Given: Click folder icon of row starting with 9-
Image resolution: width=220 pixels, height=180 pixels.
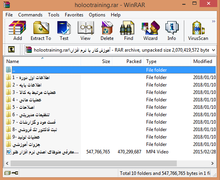Looking at the screenshot, I should click(x=8, y=137).
